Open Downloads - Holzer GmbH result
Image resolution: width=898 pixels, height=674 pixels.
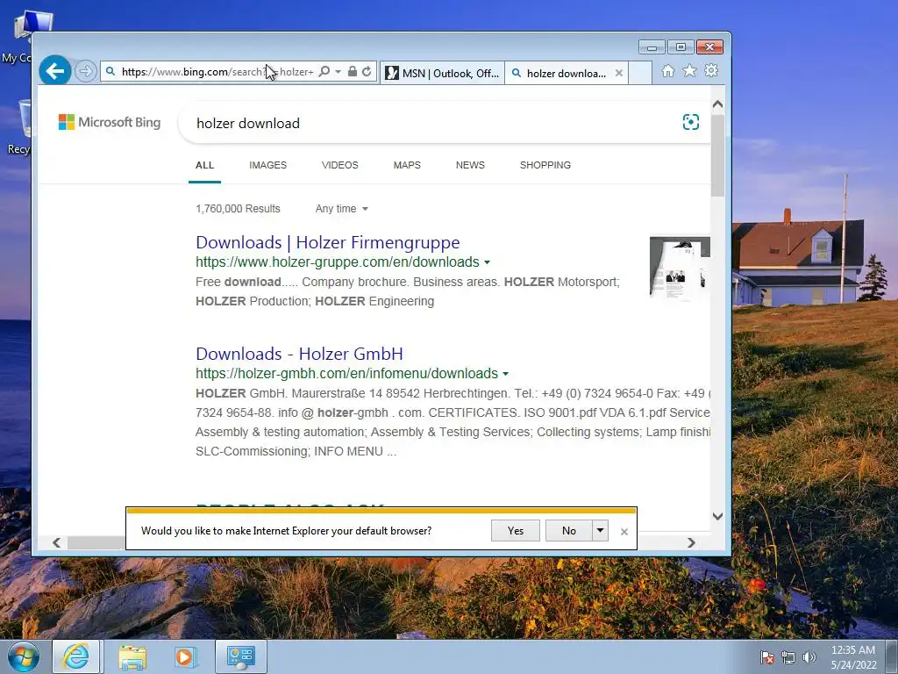pos(300,354)
